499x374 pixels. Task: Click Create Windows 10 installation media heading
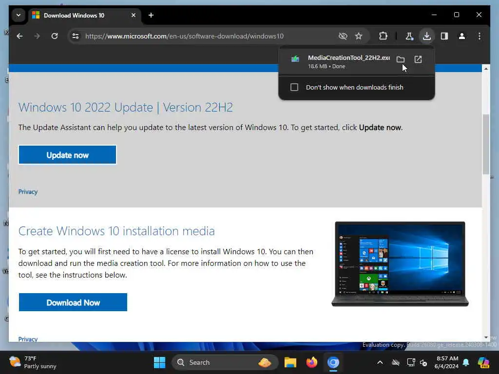click(x=116, y=231)
